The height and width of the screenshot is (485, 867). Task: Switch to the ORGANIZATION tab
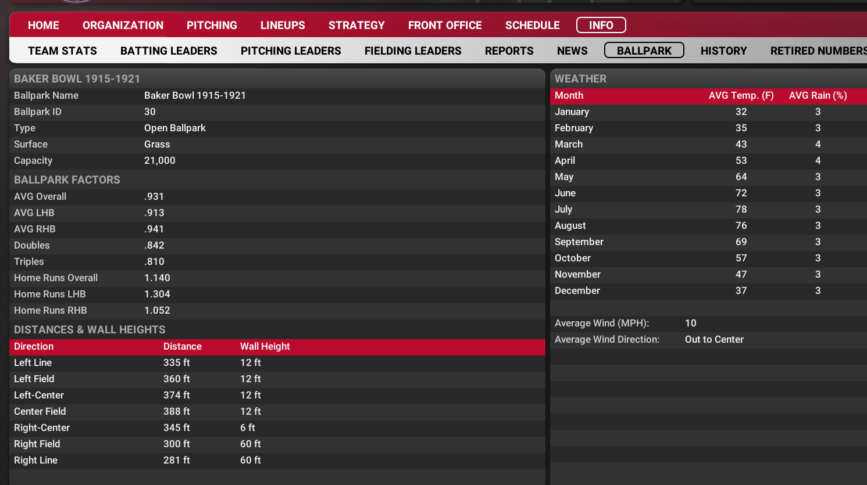point(123,26)
